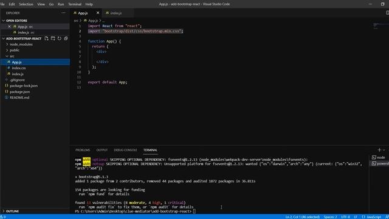
Task: Close the App.js editor tab
Action: [98, 13]
